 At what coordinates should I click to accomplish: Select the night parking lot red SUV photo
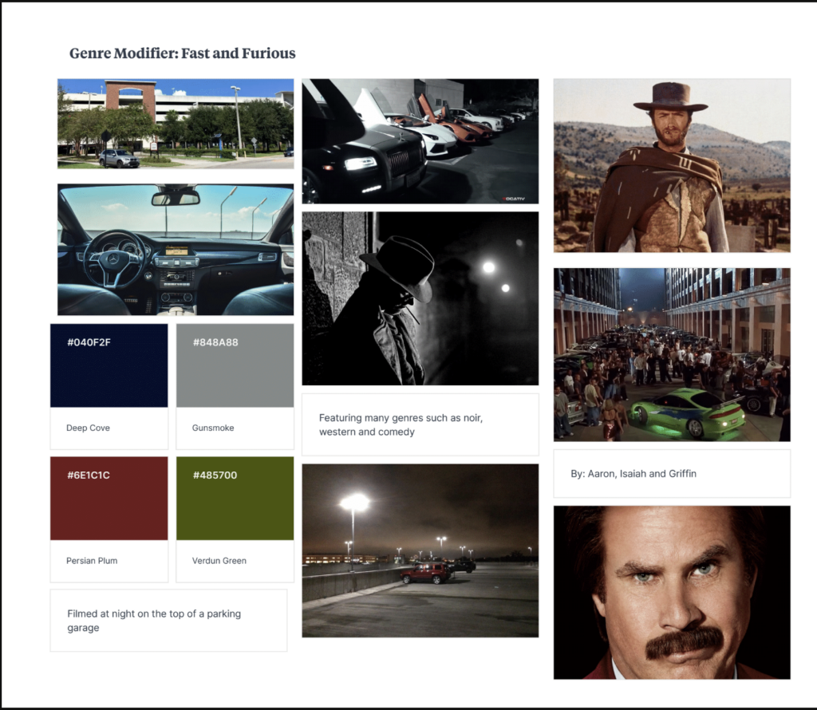420,550
